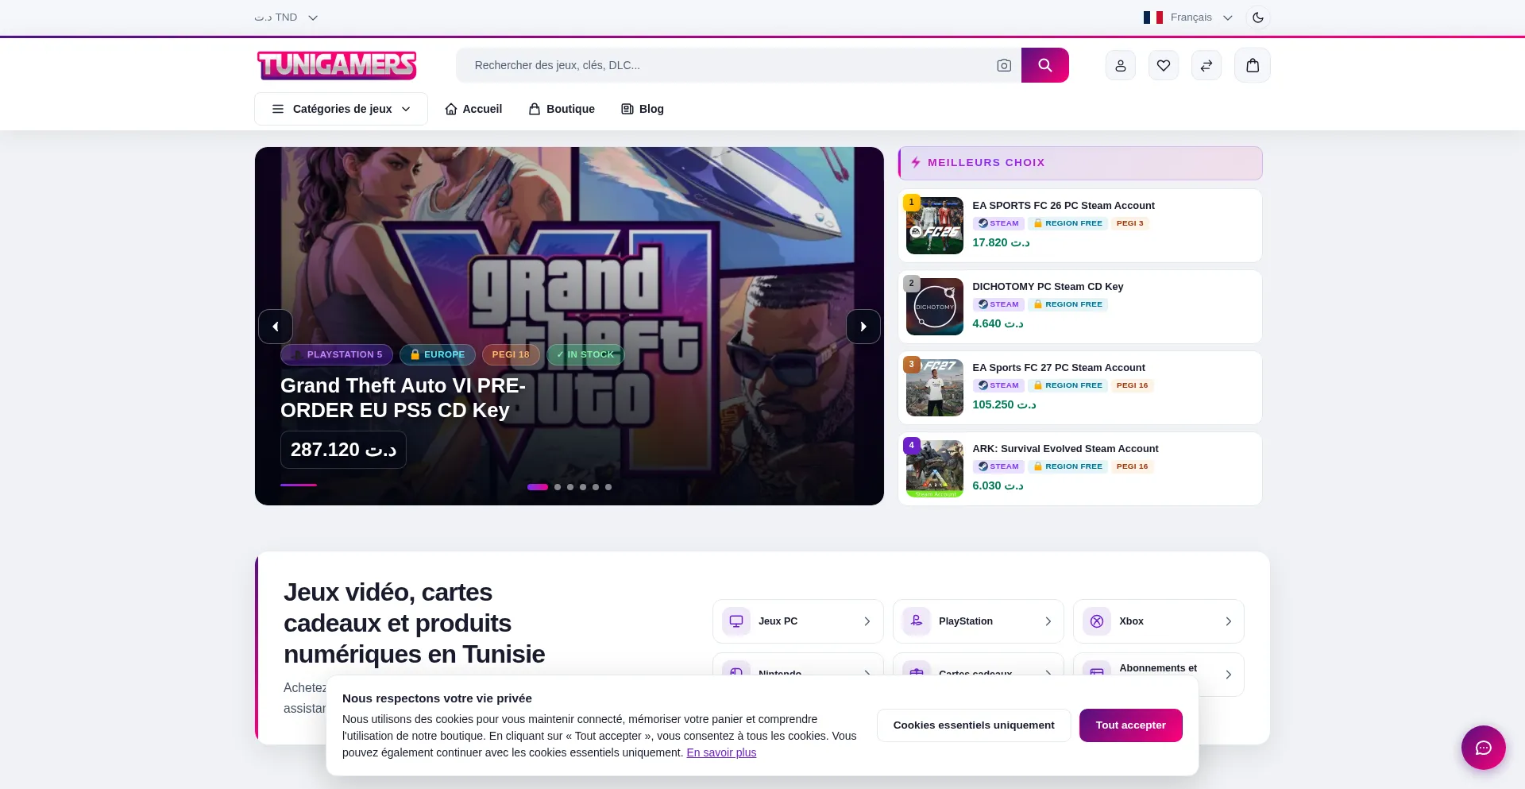The height and width of the screenshot is (789, 1525).
Task: Expand Xbox category chevron
Action: click(x=1229, y=621)
